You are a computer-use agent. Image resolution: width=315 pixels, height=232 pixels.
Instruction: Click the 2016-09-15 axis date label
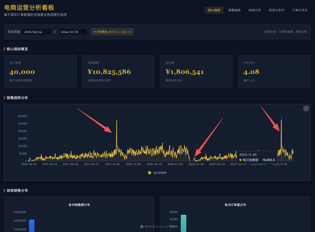(29, 164)
